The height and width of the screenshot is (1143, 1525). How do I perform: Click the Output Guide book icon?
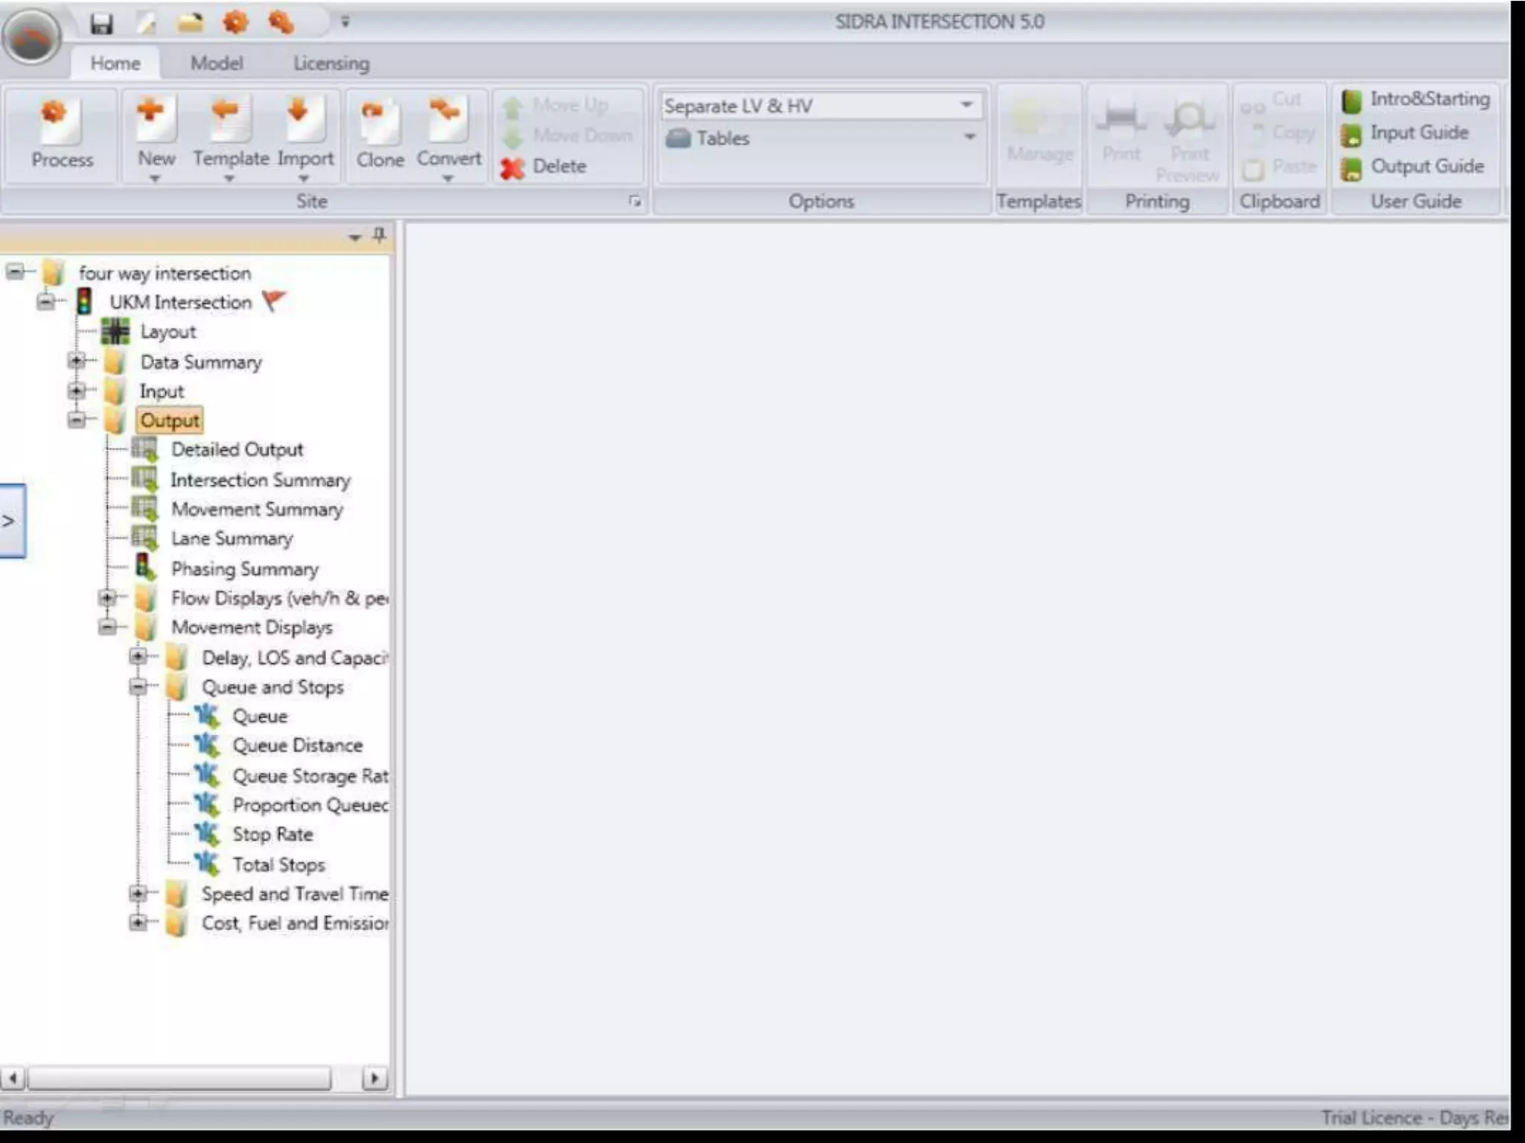[x=1351, y=168]
